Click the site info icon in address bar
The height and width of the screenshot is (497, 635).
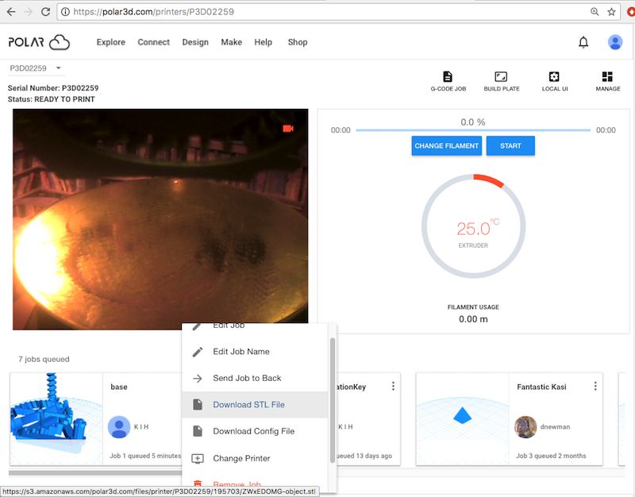[x=65, y=12]
